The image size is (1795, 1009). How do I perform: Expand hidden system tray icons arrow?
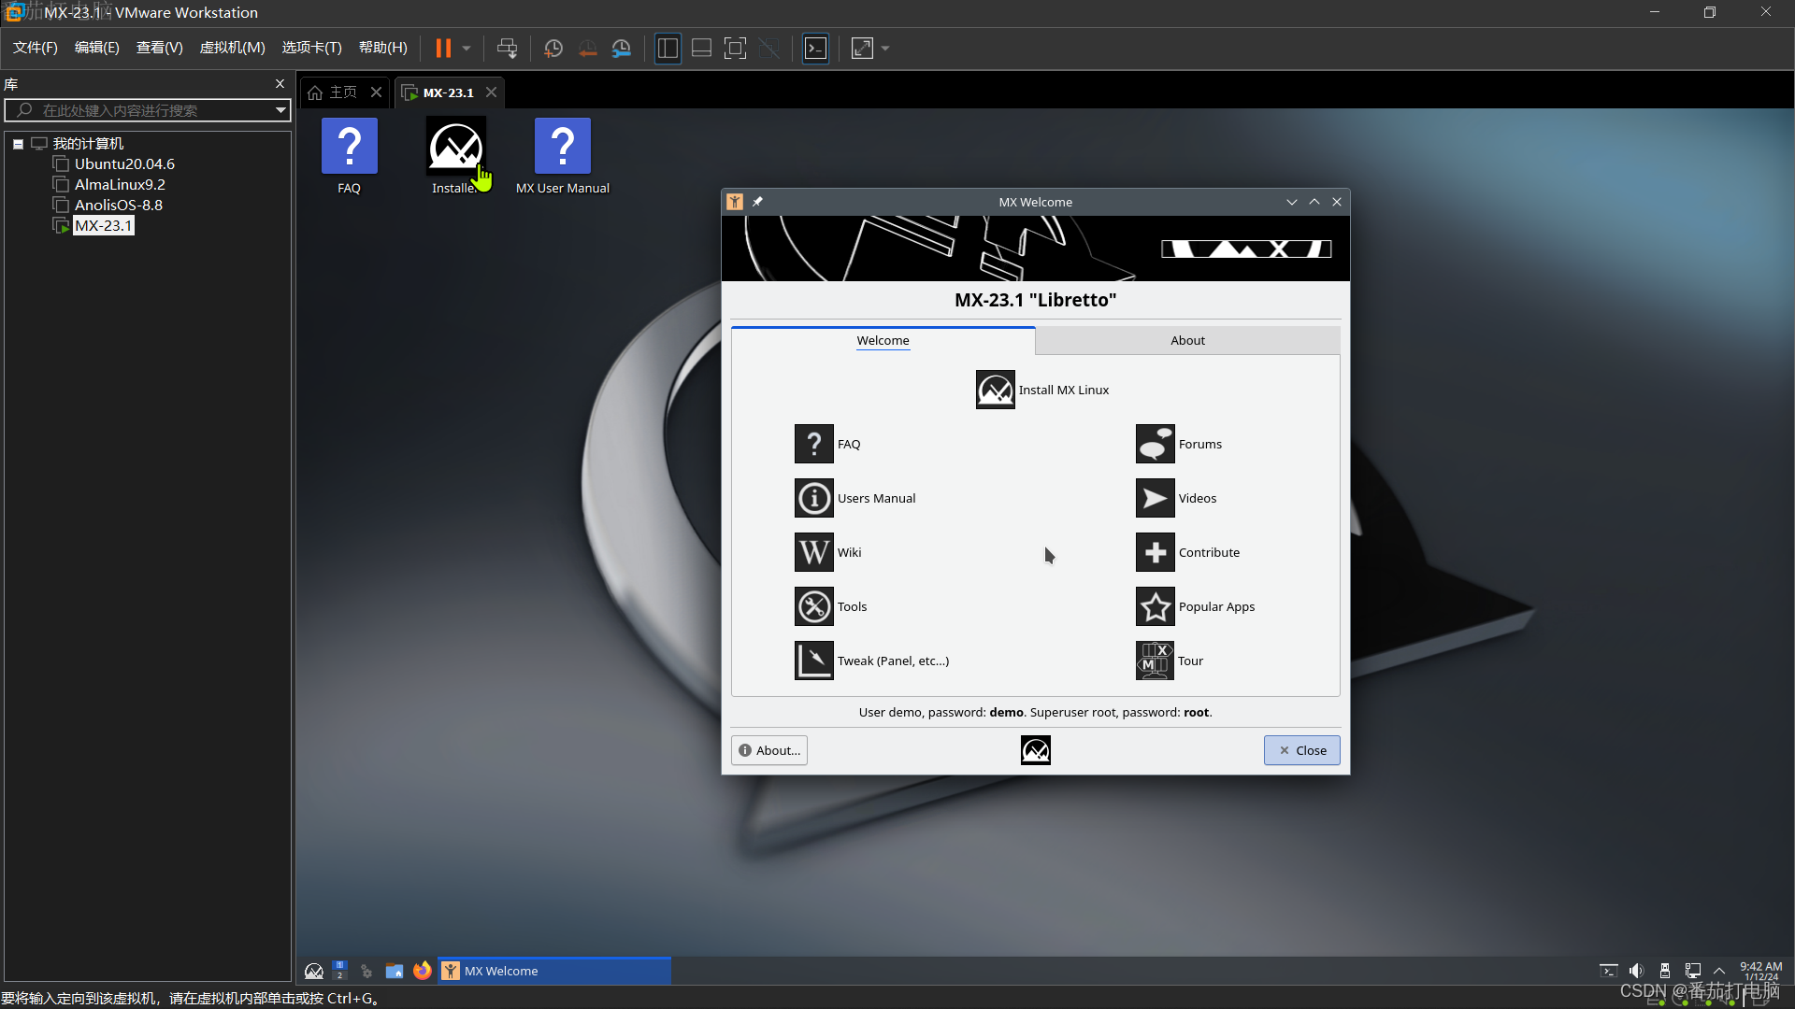click(1718, 971)
